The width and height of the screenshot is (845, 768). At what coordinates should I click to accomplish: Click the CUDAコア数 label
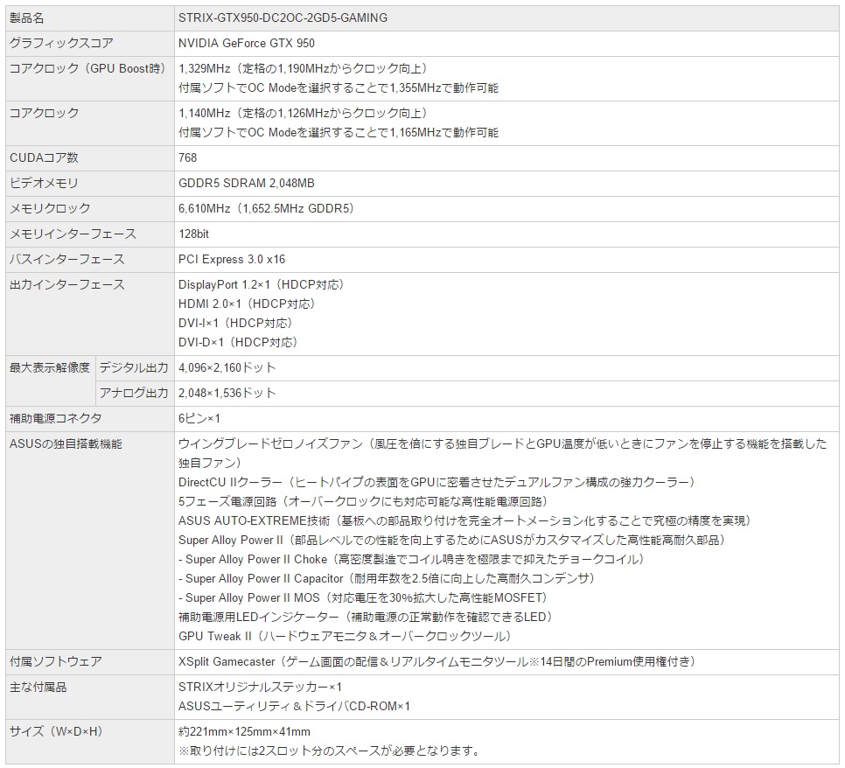tap(44, 157)
